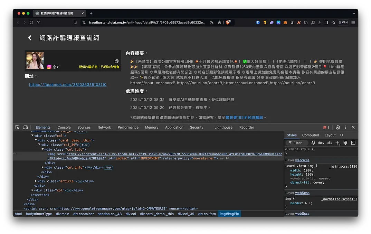Switch to the Memory tab
Screen dimensions: 371x234
click(x=152, y=128)
